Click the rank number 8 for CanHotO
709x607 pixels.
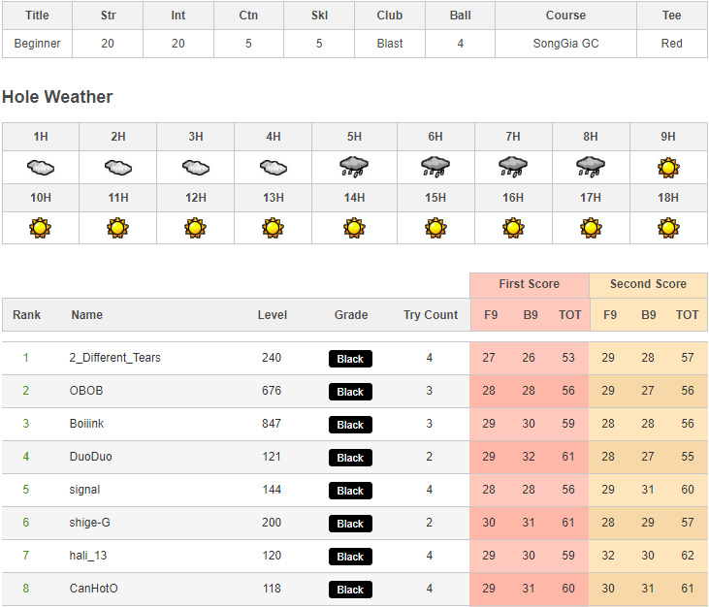(x=26, y=589)
